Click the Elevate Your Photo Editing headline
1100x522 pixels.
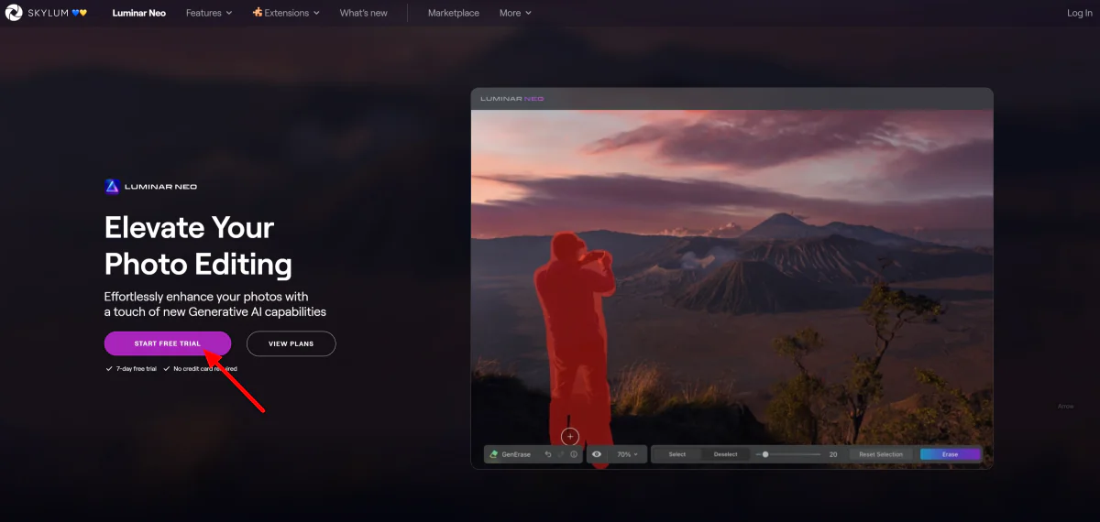198,245
